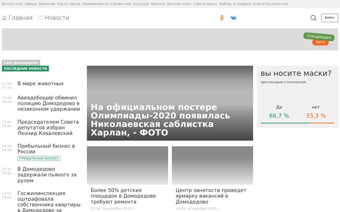Click the date 10:43, 18 декабря 2020
Image resolution: width=340 pixels, height=212 pixels.
pos(198,209)
